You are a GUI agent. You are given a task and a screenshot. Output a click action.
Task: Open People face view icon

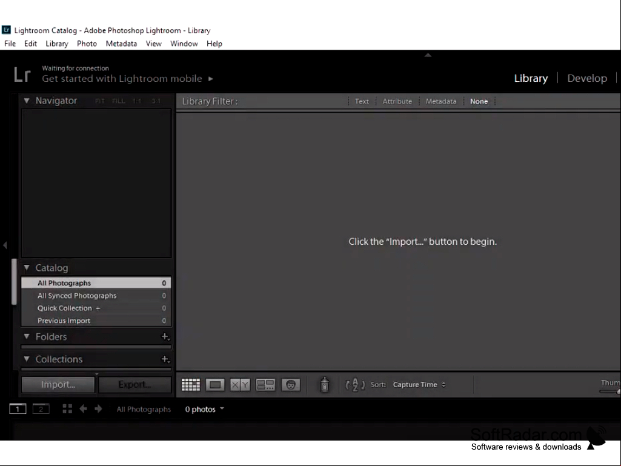[291, 384]
